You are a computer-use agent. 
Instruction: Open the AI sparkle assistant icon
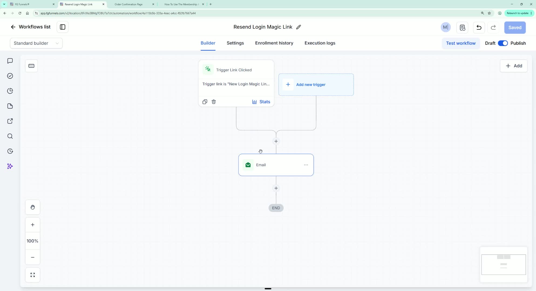coord(10,166)
